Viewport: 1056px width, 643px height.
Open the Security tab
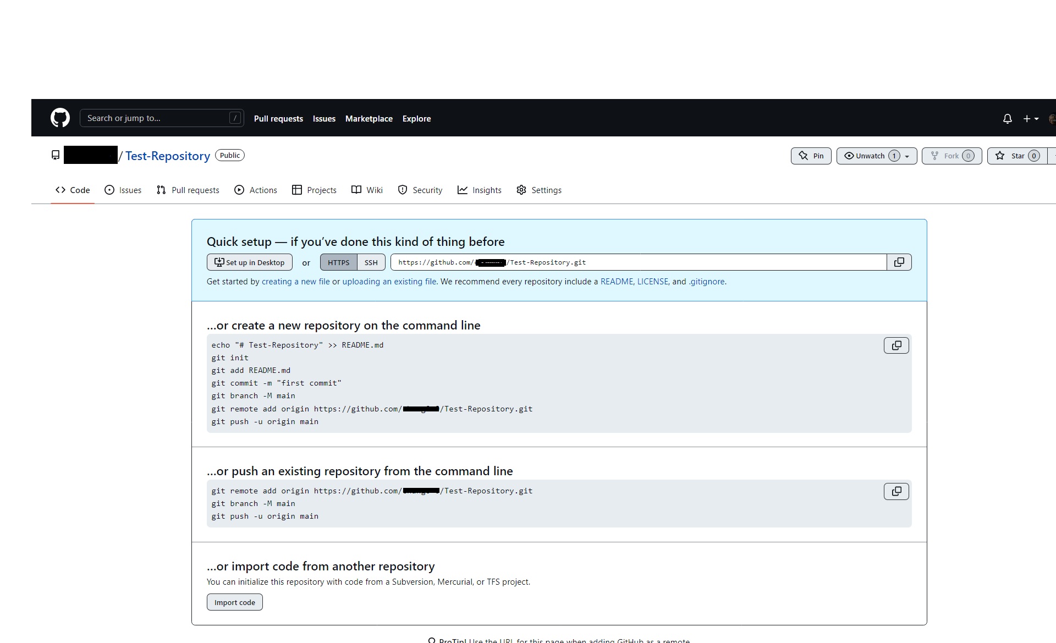(420, 190)
